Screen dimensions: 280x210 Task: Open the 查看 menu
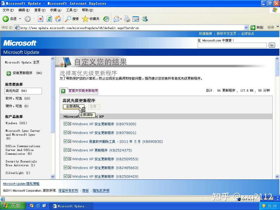point(40,10)
